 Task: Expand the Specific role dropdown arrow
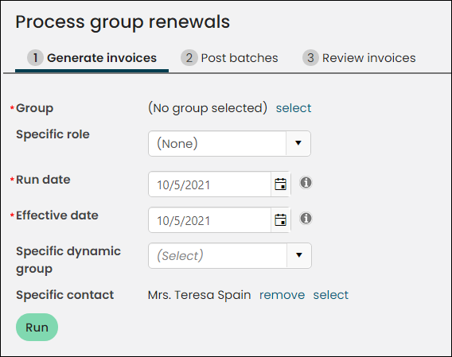[298, 143]
